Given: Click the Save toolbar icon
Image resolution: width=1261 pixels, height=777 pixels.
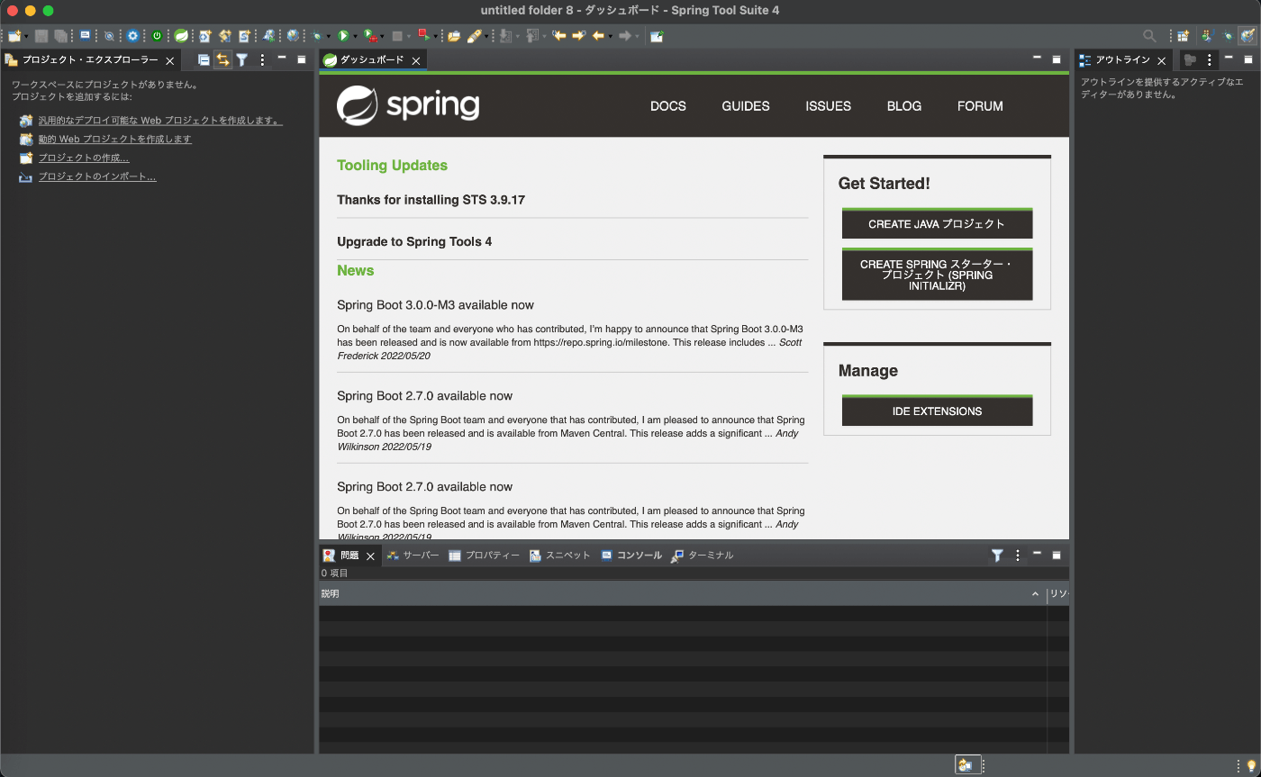Looking at the screenshot, I should 41,36.
